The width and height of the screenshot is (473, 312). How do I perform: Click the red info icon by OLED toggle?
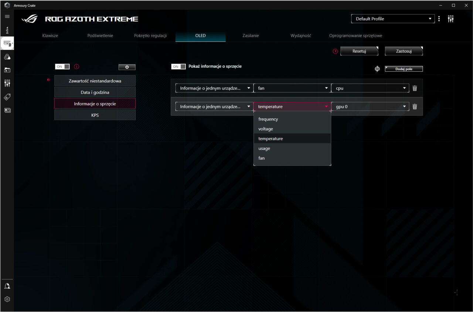[x=77, y=67]
